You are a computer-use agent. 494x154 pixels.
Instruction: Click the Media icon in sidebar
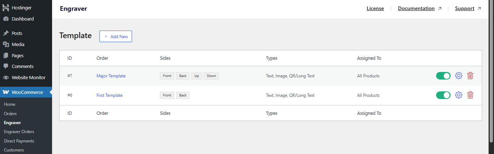click(6, 44)
